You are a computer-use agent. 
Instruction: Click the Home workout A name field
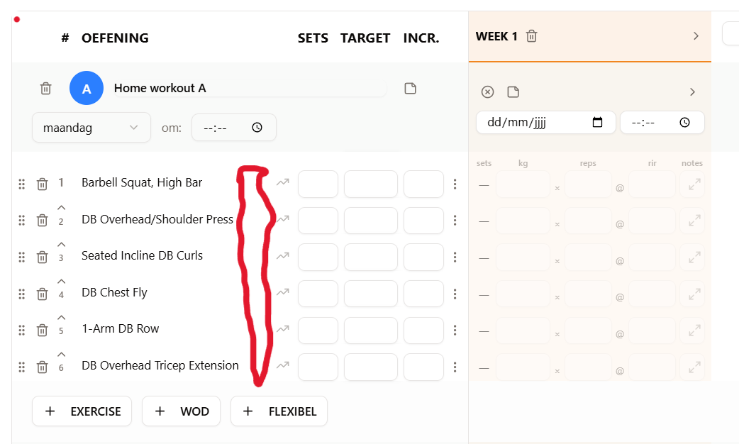coord(250,88)
